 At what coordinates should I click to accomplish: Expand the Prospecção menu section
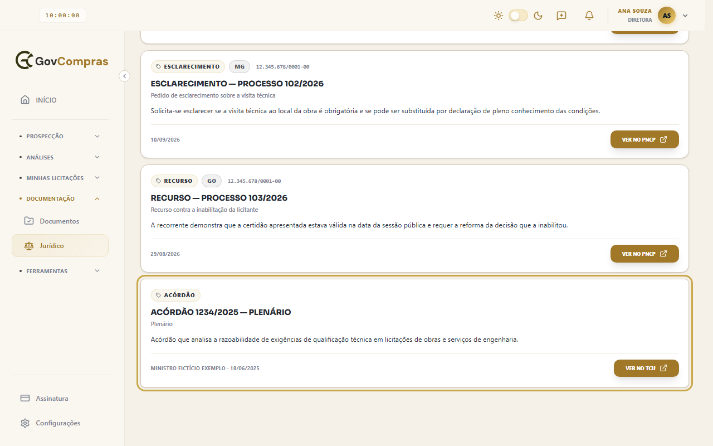point(60,137)
